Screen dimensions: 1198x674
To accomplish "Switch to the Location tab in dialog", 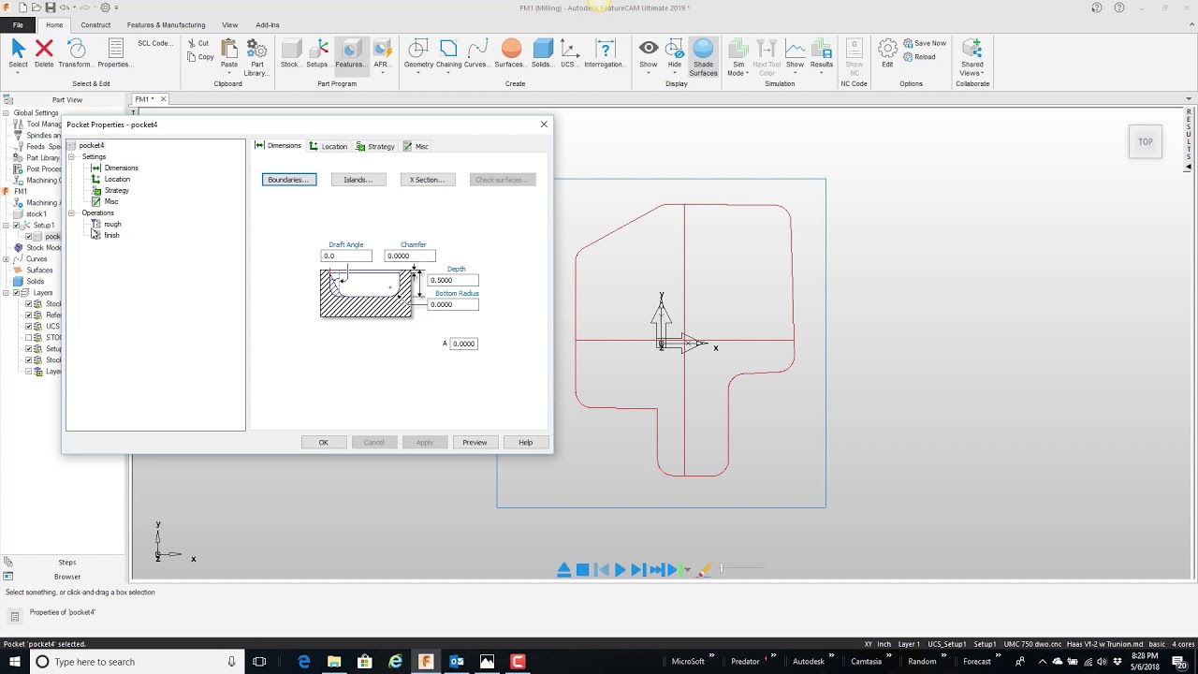I will (x=329, y=146).
